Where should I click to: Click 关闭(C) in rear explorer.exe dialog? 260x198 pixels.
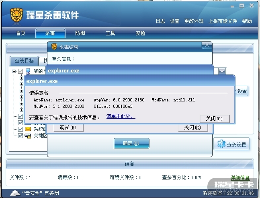[192, 128]
